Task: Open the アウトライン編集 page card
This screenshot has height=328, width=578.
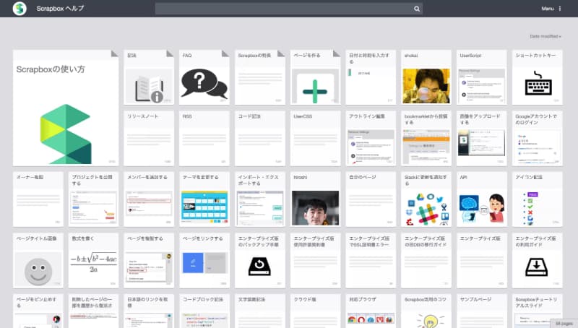Action: (371, 138)
